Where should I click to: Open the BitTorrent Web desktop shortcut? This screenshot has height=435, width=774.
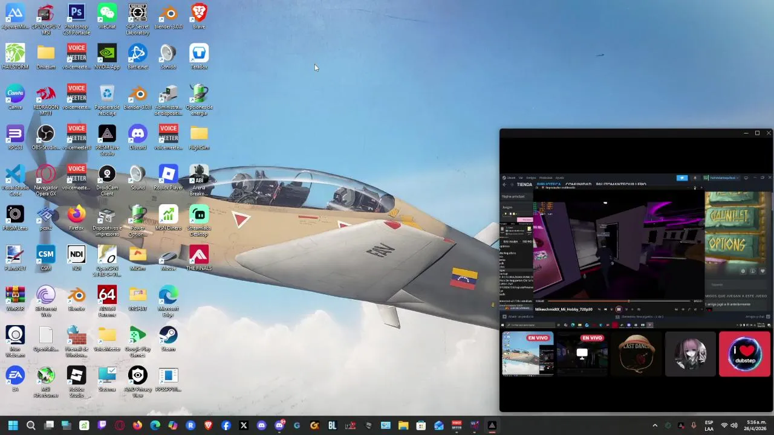pos(46,301)
